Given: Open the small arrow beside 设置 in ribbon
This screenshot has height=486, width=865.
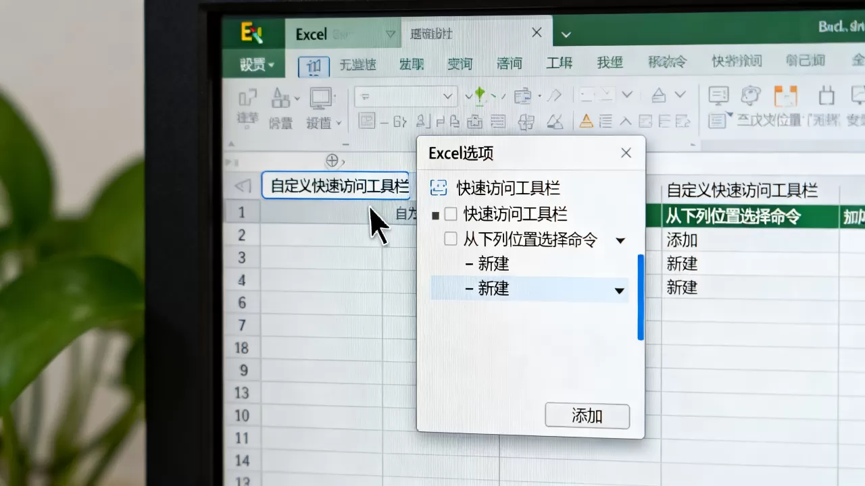Looking at the screenshot, I should click(339, 124).
